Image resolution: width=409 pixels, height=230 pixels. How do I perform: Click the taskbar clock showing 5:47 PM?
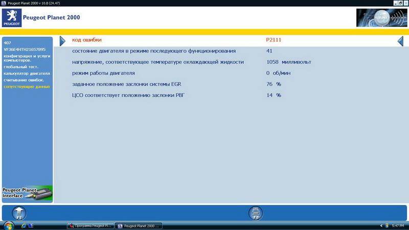tap(397, 225)
